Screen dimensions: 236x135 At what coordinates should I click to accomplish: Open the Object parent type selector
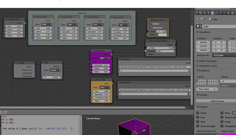228,86
